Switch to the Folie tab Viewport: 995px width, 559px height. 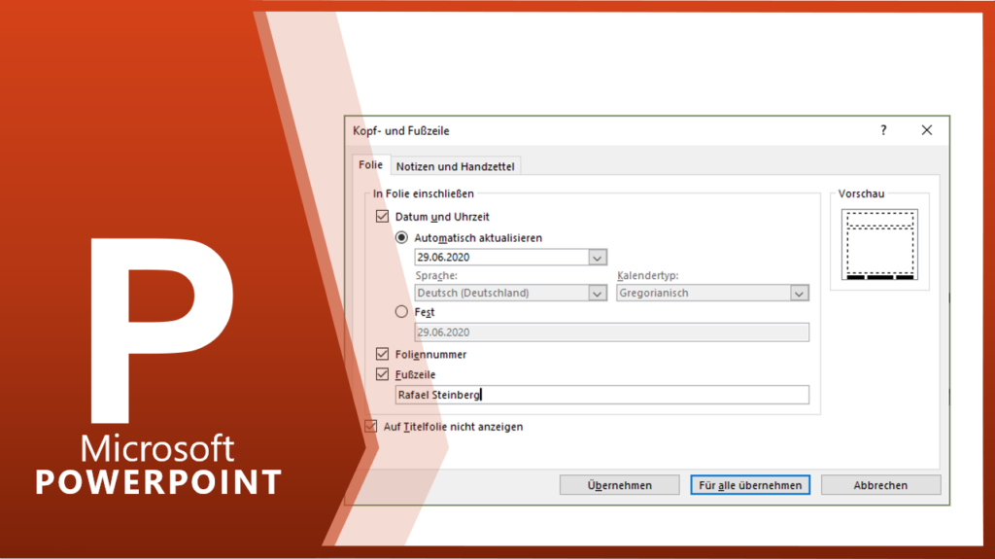370,165
